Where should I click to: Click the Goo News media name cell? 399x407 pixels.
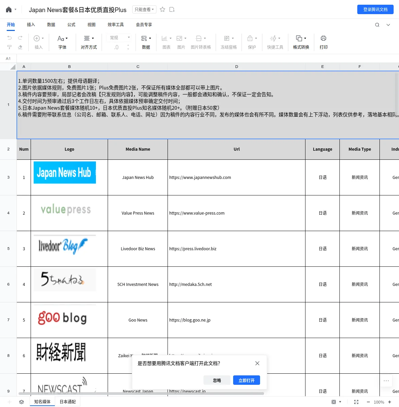(x=138, y=320)
